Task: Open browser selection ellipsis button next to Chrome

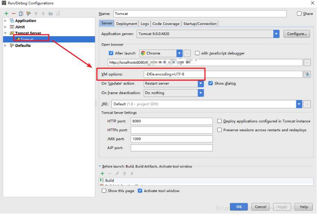Action: click(x=187, y=53)
